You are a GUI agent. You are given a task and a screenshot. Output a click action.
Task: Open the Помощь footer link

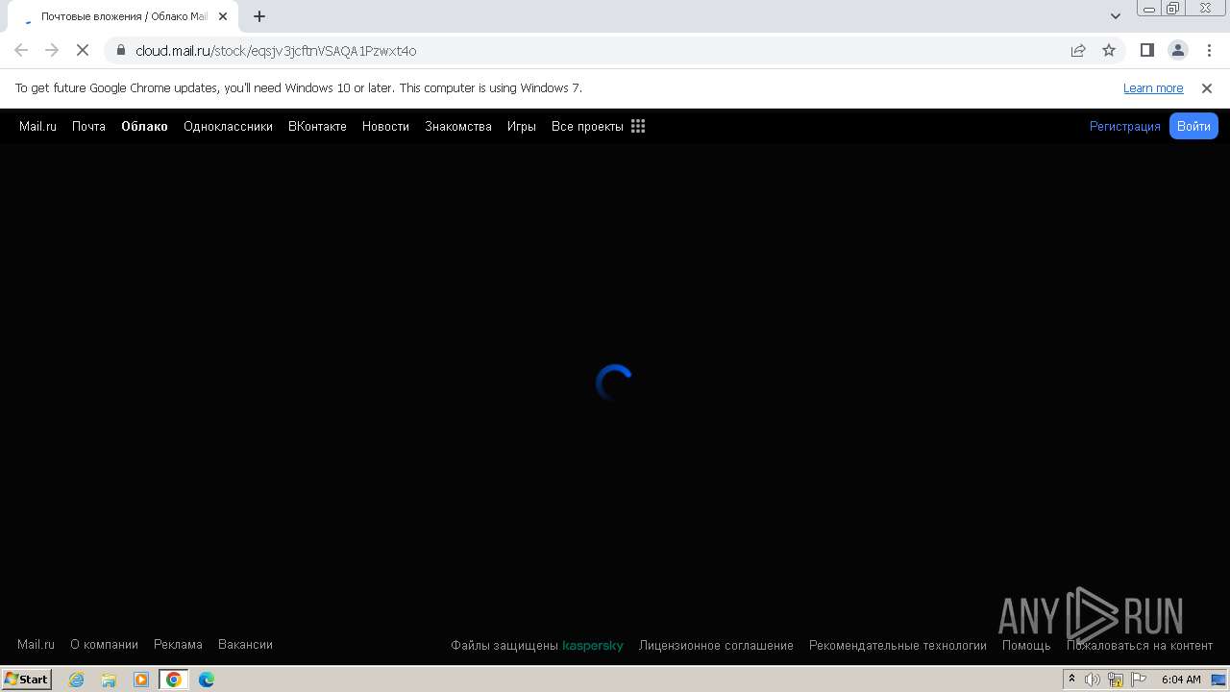[1026, 645]
